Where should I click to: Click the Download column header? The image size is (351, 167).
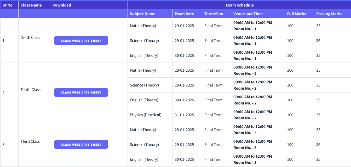click(x=62, y=5)
